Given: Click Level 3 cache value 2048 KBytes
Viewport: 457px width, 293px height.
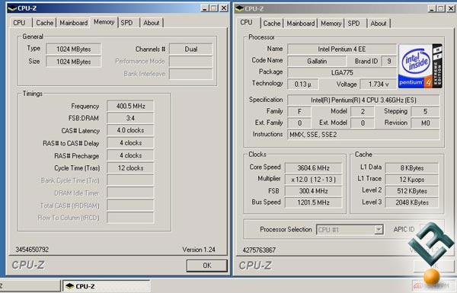Looking at the screenshot, I should (x=412, y=202).
